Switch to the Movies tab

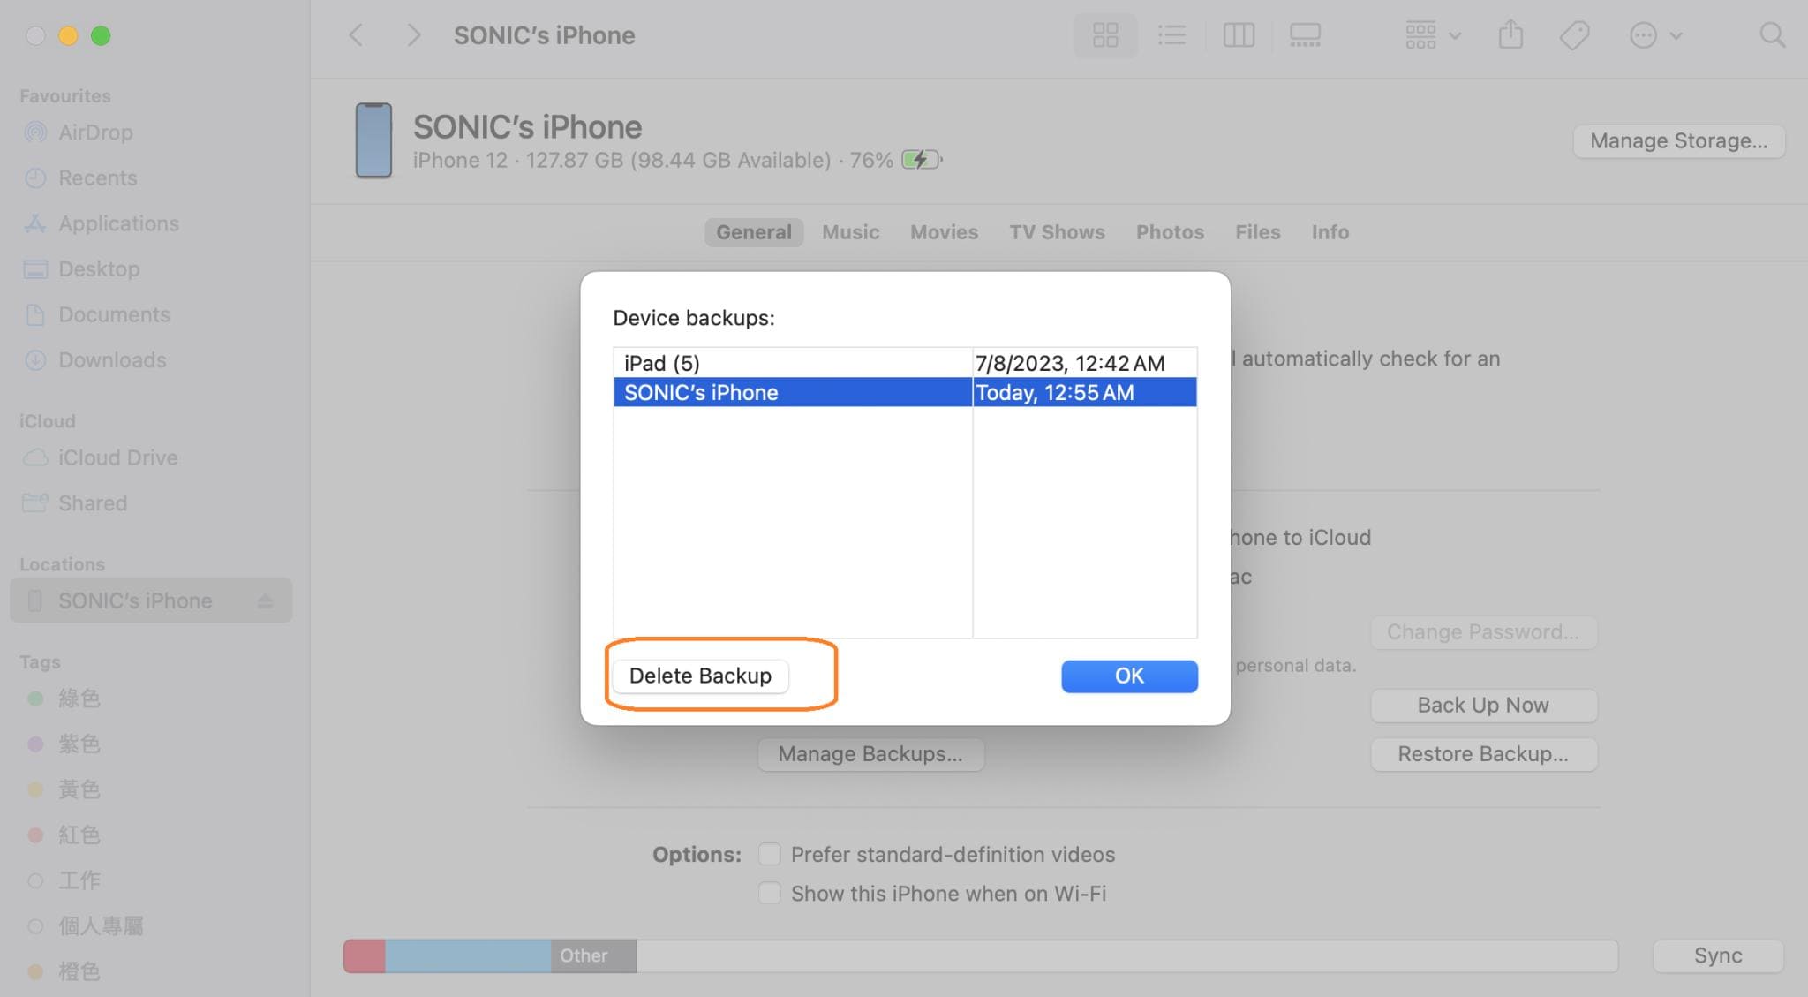click(944, 232)
